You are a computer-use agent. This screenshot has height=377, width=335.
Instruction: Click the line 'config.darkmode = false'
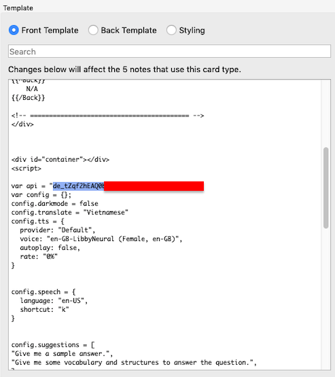coord(54,204)
